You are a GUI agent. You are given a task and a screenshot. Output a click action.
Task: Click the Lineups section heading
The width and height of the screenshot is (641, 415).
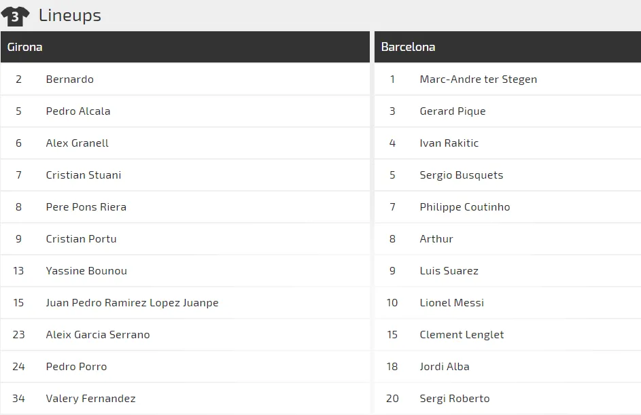(x=69, y=16)
